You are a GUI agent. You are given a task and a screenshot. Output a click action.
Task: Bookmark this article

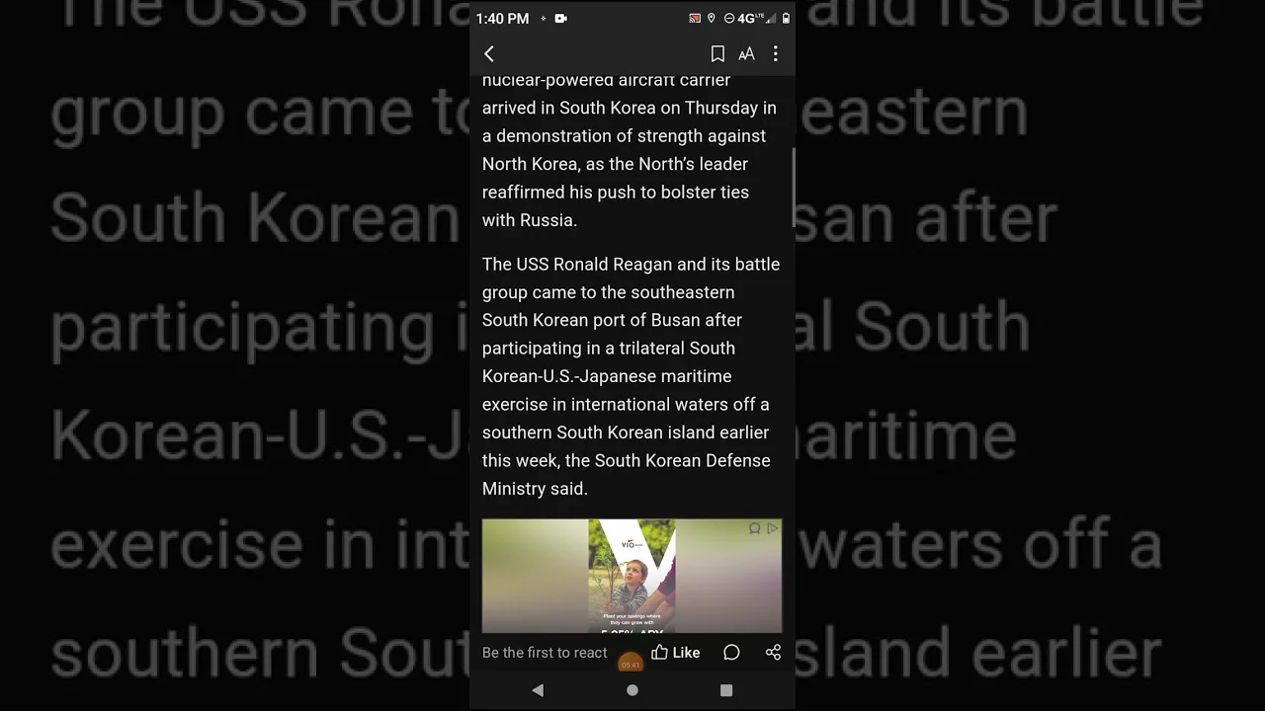pos(717,54)
